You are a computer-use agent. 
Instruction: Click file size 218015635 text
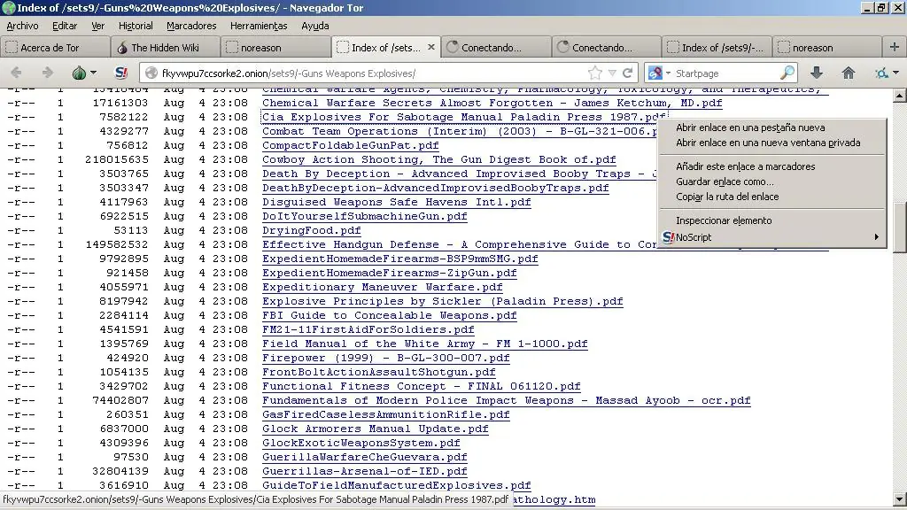point(116,159)
